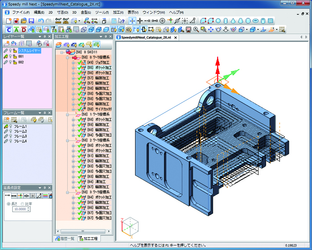Collapse the [50] 1: ワーク座標系 node

coord(67,115)
